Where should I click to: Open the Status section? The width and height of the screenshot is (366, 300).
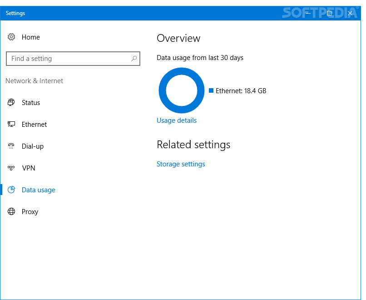click(x=31, y=103)
